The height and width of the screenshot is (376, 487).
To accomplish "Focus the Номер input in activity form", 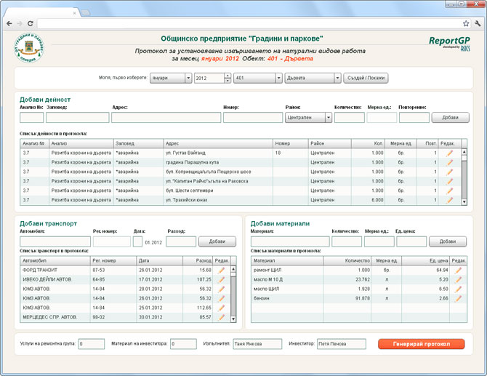I will 253,118.
